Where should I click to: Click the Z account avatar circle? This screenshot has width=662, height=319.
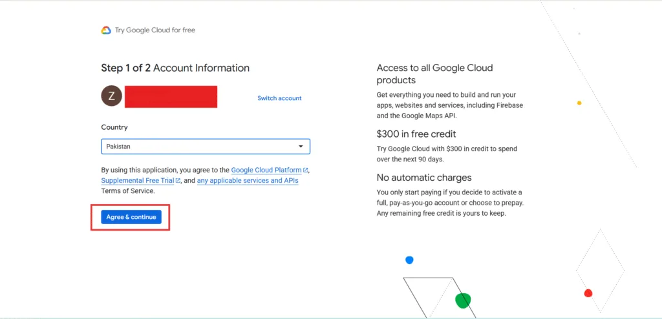click(111, 96)
